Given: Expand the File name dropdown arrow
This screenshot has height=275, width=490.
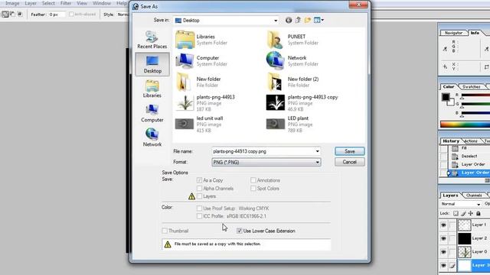Looking at the screenshot, I should 317,151.
